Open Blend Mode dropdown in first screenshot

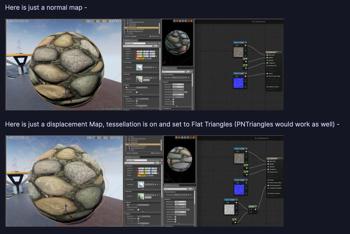click(178, 87)
